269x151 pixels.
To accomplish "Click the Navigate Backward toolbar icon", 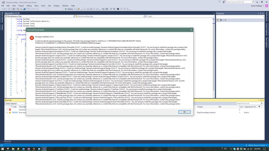I will pyautogui.click(x=5, y=9).
